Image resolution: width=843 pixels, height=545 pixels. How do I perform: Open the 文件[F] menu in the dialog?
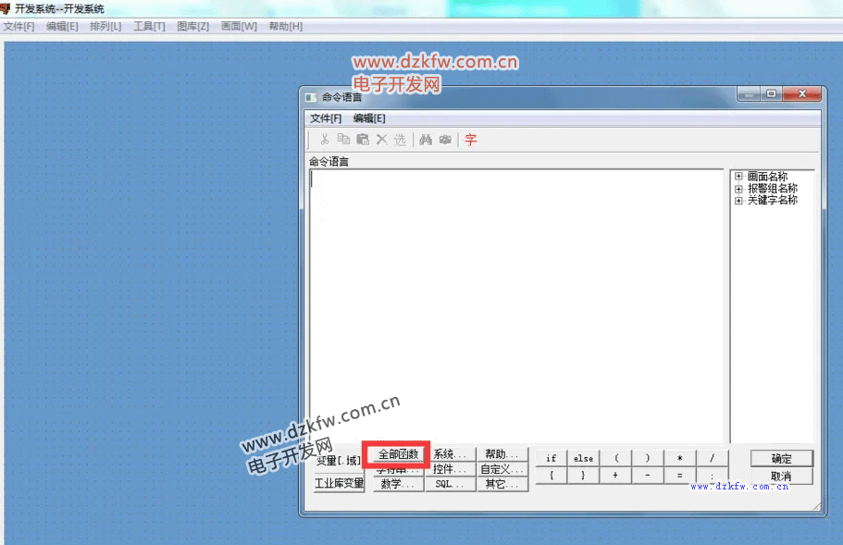[x=326, y=118]
